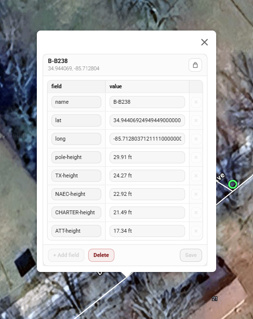This screenshot has width=253, height=319.
Task: Select the green circle map marker
Action: pos(233,184)
